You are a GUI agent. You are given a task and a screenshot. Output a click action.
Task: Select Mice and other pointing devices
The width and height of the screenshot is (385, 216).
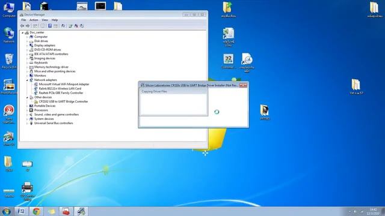(55, 71)
